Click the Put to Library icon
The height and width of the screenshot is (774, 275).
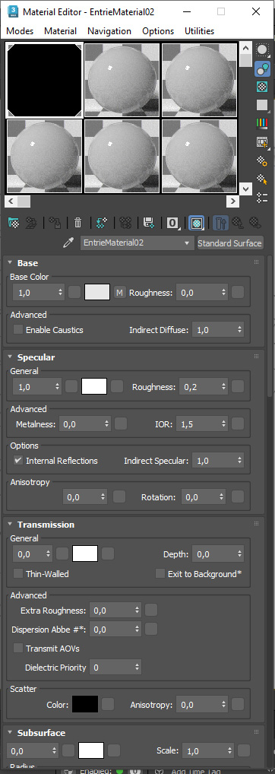(148, 223)
